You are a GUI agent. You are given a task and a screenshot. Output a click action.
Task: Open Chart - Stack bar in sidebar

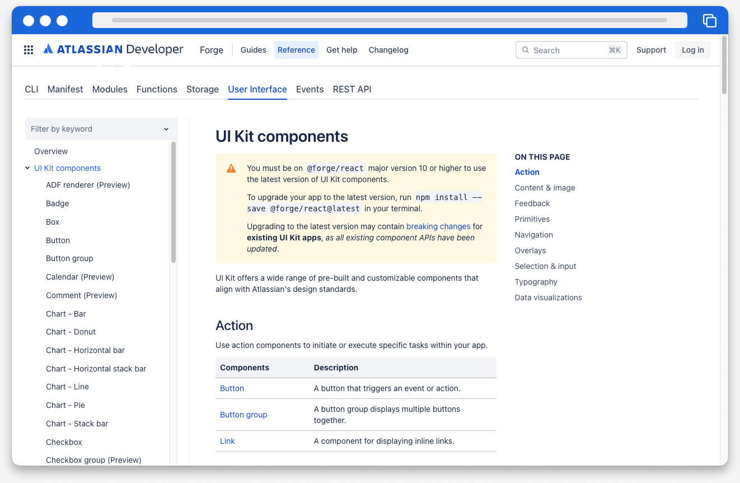coord(77,424)
